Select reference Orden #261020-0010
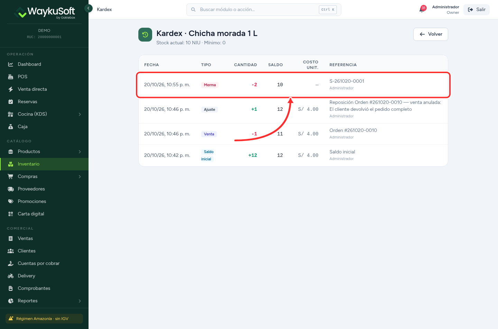498x329 pixels. pyautogui.click(x=353, y=131)
